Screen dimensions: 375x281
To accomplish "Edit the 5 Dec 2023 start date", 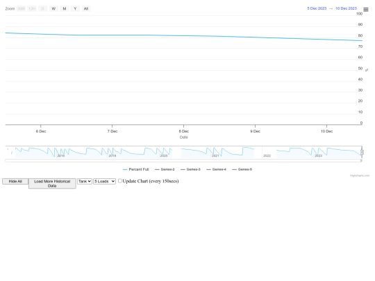I will 317,8.
